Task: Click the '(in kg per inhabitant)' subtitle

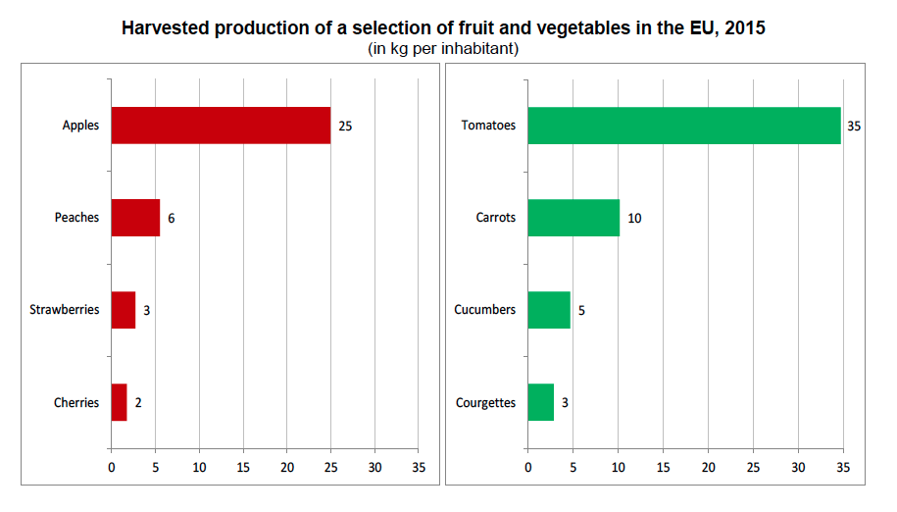Action: pyautogui.click(x=443, y=48)
